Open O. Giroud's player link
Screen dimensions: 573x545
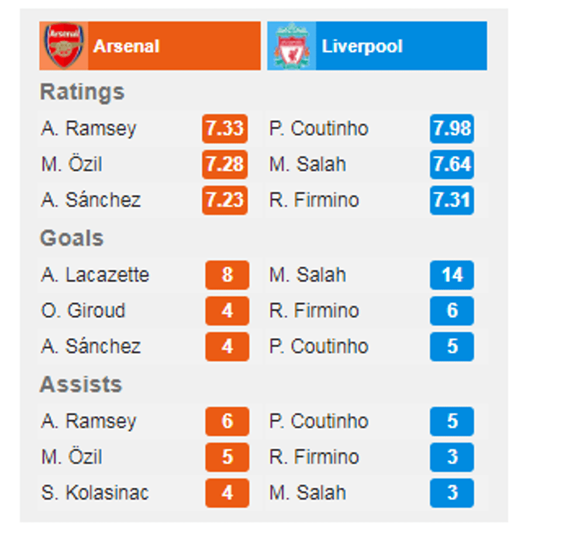click(83, 310)
